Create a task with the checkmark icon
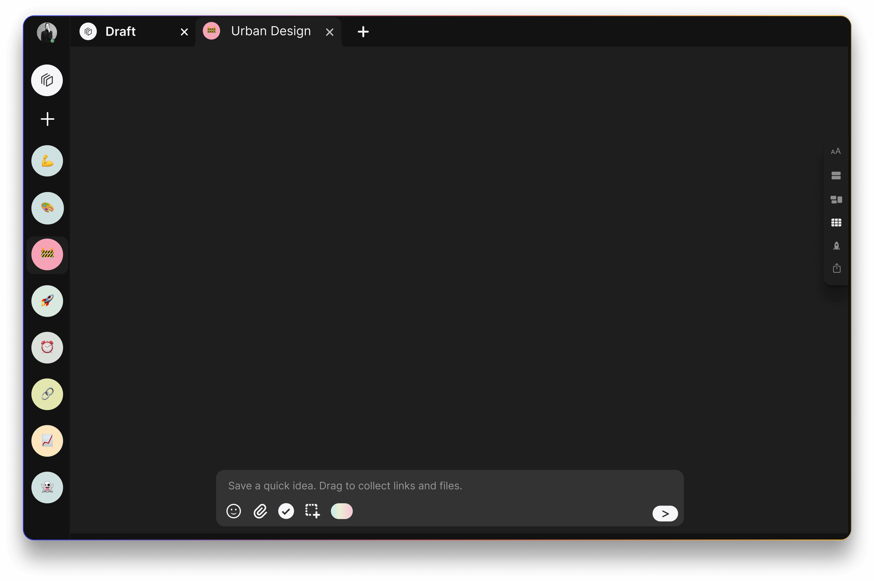This screenshot has height=581, width=874. (x=286, y=511)
